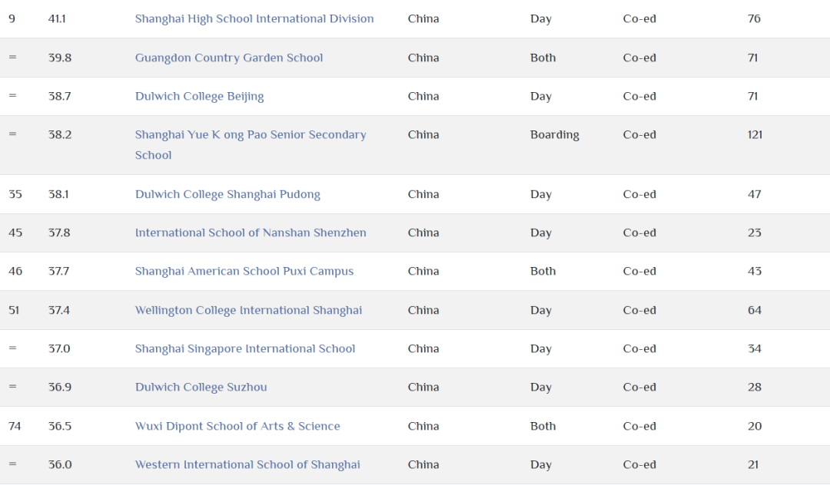830x485 pixels.
Task: Open Wuxi Dipont School of Arts & Science
Action: pyautogui.click(x=237, y=426)
